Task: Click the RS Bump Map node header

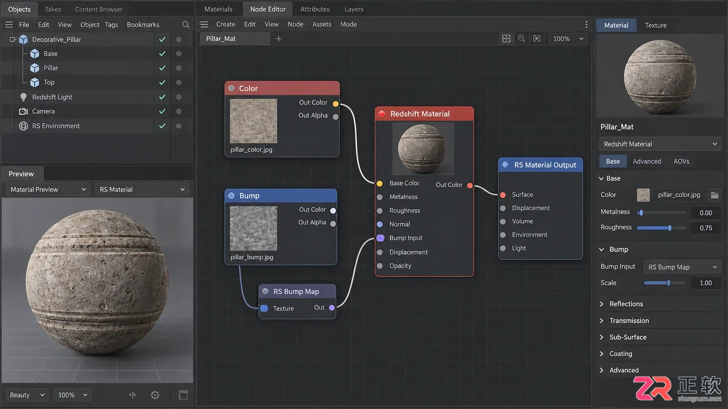Action: click(297, 291)
